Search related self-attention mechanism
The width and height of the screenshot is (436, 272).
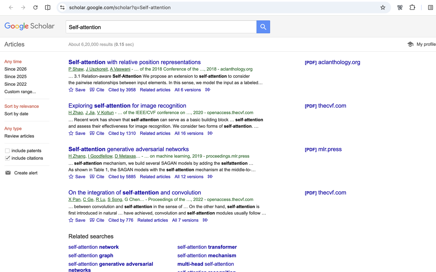coord(207,255)
